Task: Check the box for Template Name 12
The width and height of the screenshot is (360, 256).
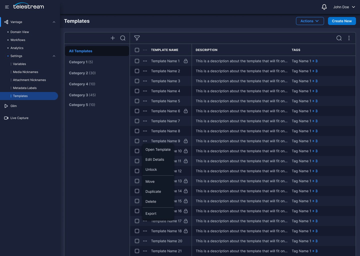Action: [137, 171]
